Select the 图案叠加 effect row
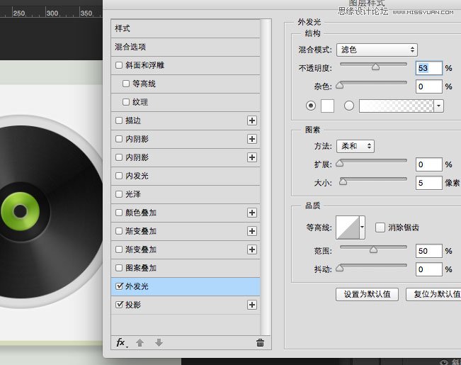The height and width of the screenshot is (365, 461). (x=186, y=268)
